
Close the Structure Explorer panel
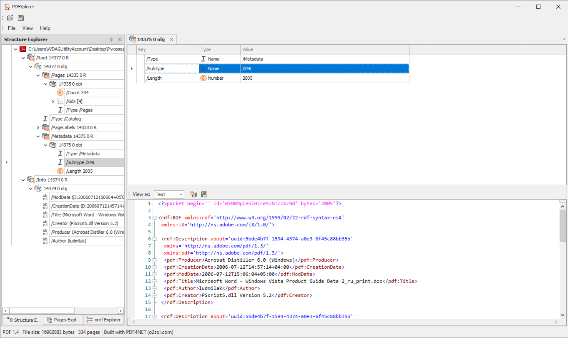coord(120,40)
